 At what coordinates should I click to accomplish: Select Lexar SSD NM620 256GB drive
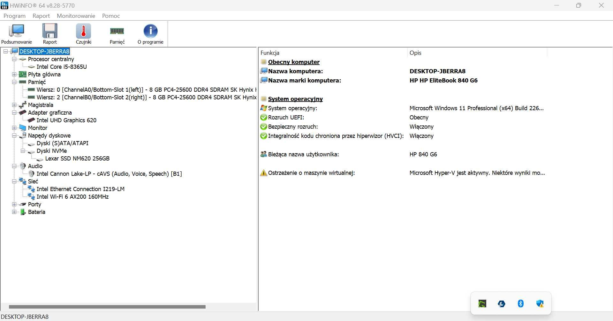point(77,158)
